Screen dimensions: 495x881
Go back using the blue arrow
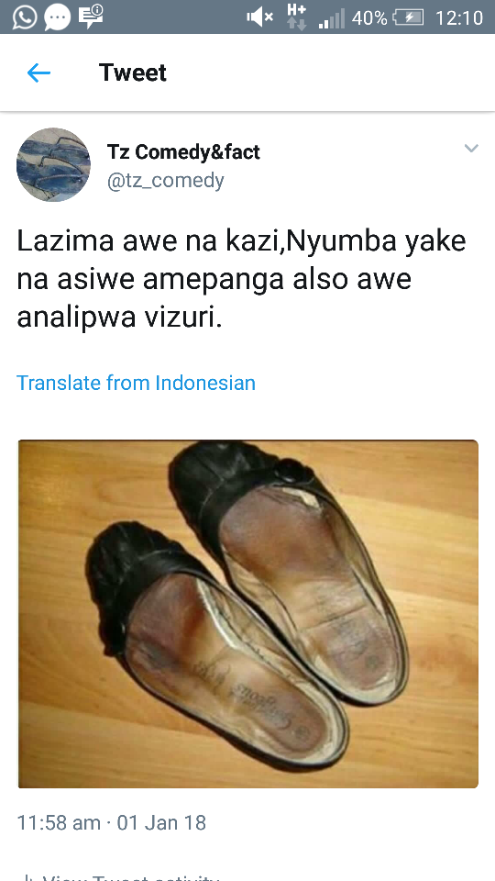coord(38,72)
